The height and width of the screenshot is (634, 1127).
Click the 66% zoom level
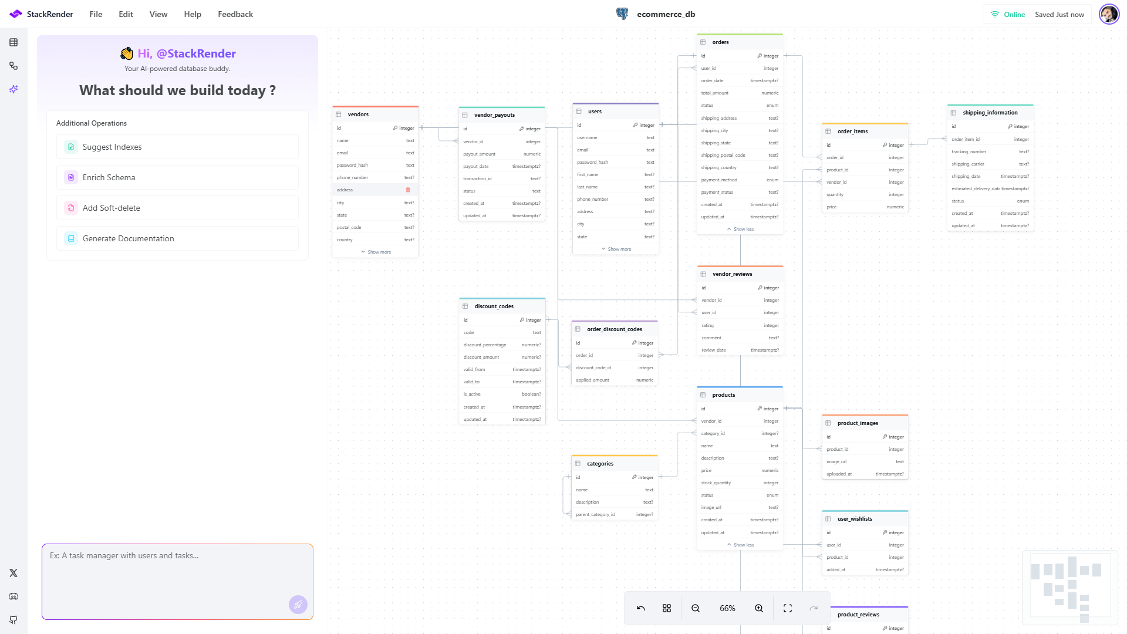point(727,608)
